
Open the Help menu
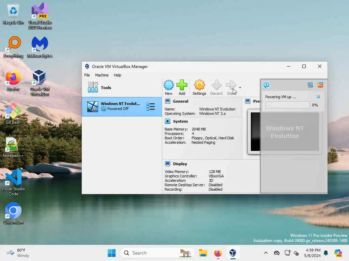117,75
